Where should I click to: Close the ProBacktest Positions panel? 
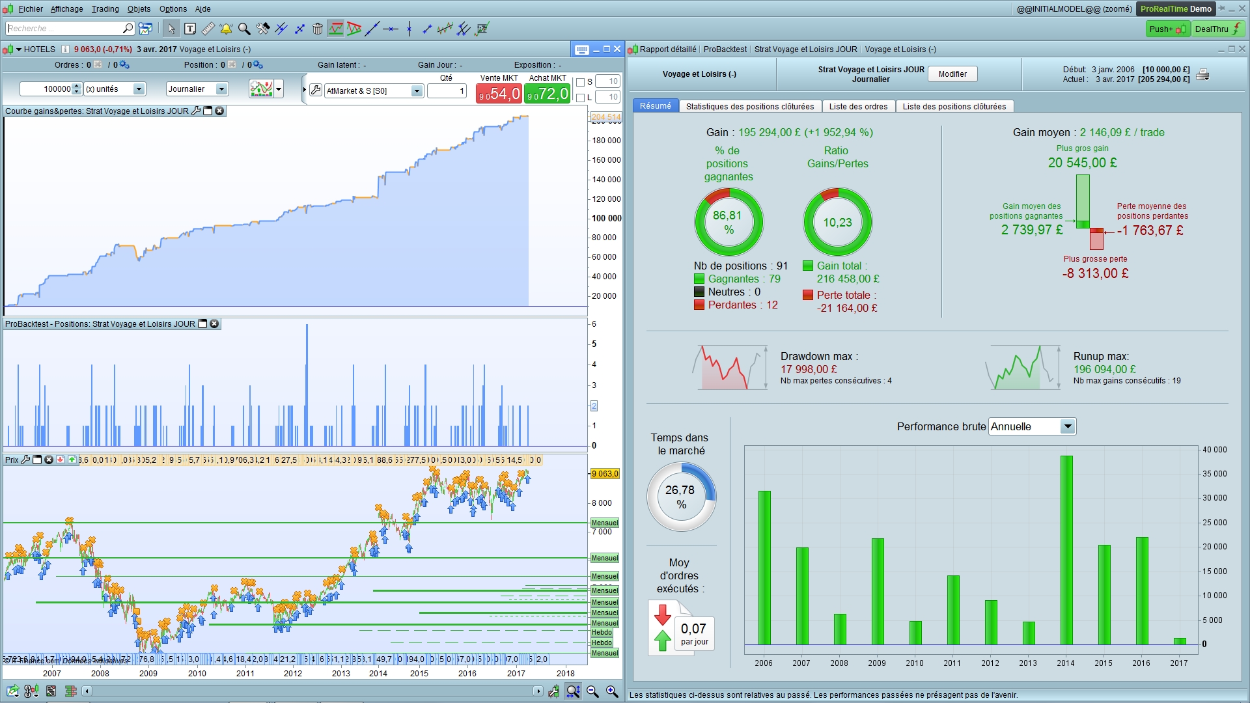click(214, 324)
